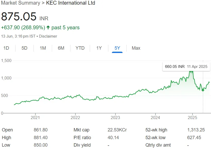Click the INR currency label

44,18
